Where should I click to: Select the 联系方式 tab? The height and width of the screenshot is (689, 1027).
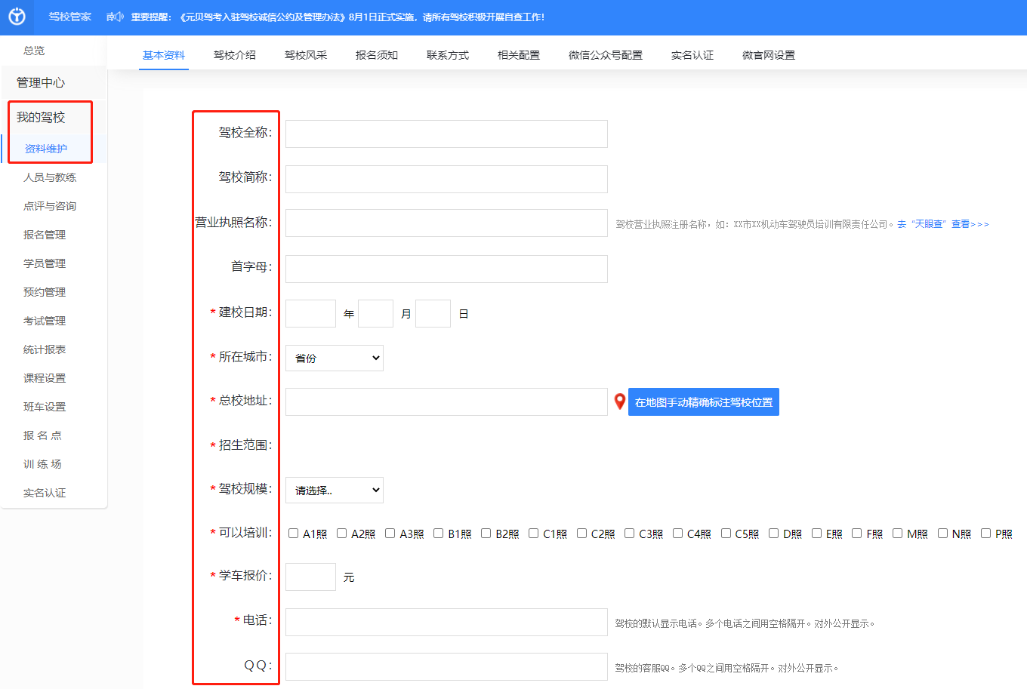[x=447, y=55]
